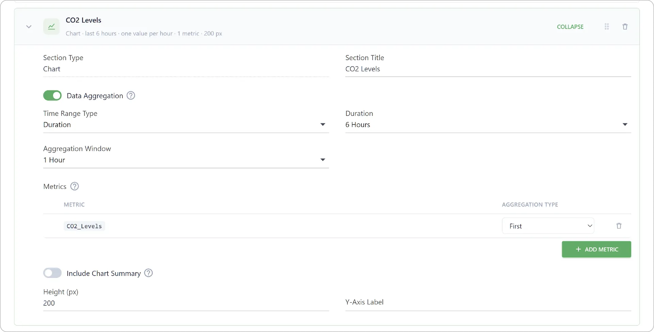
Task: Open the Aggregation Window dropdown
Action: pyautogui.click(x=186, y=160)
